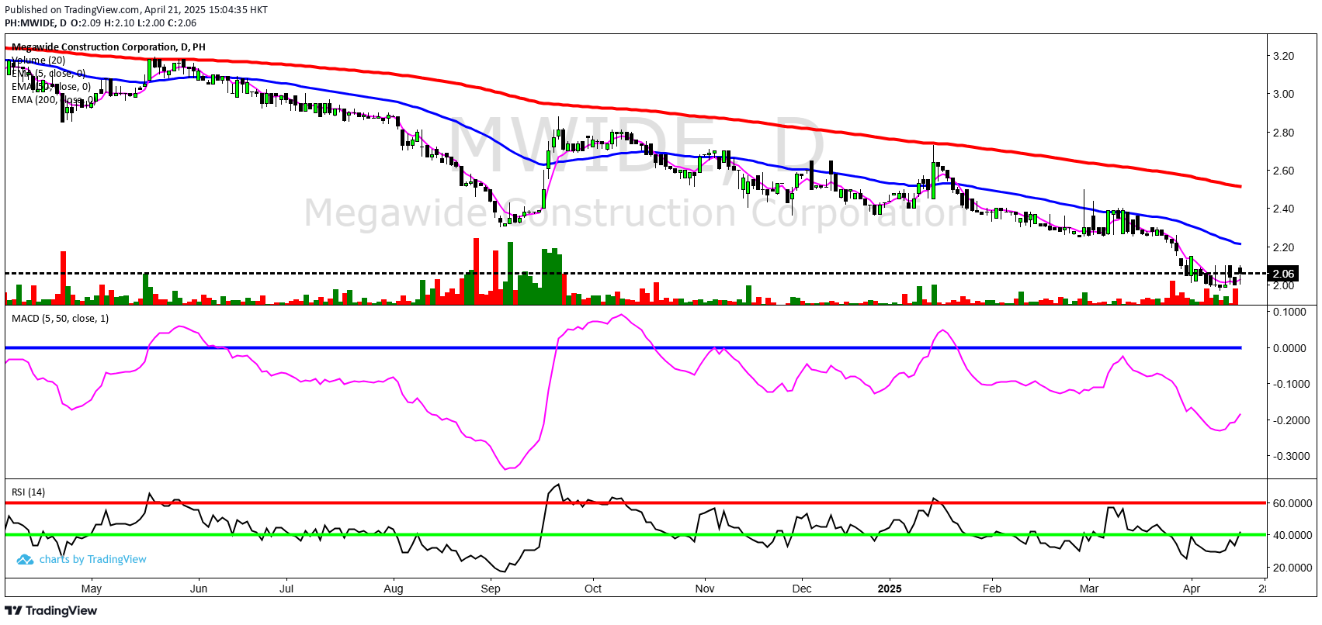Click the 'EMA (5, close, 0)' indicator label
The width and height of the screenshot is (1322, 625).
48,74
